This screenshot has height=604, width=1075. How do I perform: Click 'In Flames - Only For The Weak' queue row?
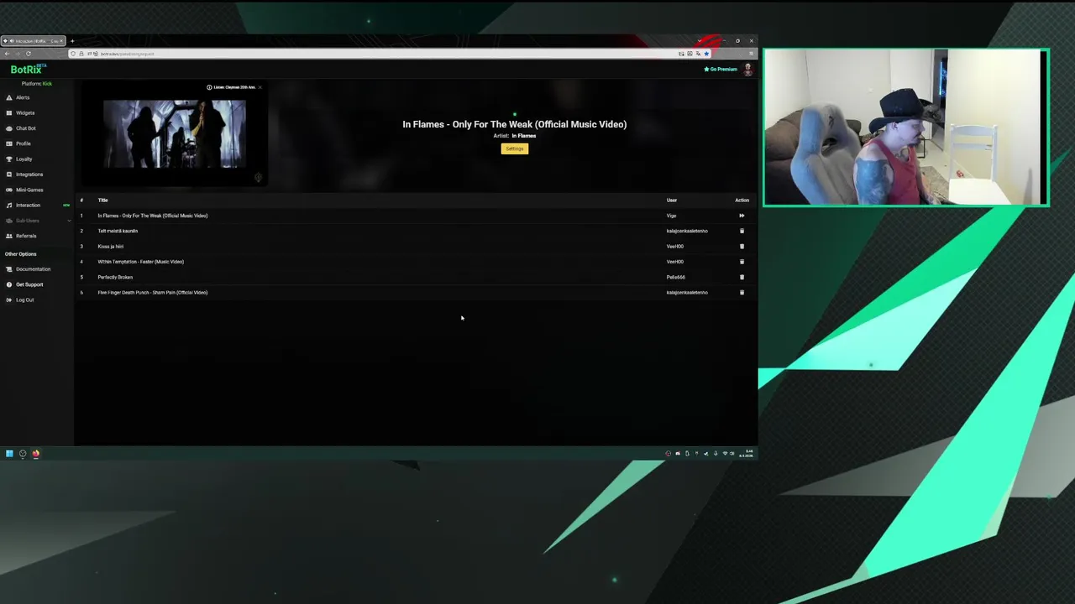tap(416, 216)
